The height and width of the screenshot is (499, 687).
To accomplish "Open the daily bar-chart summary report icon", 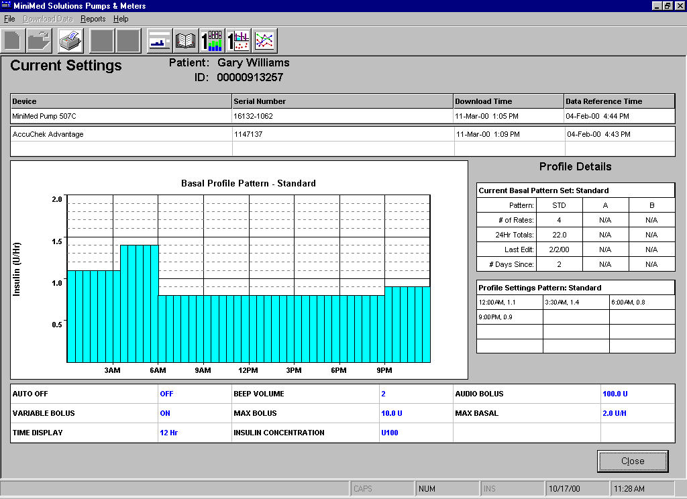I will pyautogui.click(x=211, y=41).
